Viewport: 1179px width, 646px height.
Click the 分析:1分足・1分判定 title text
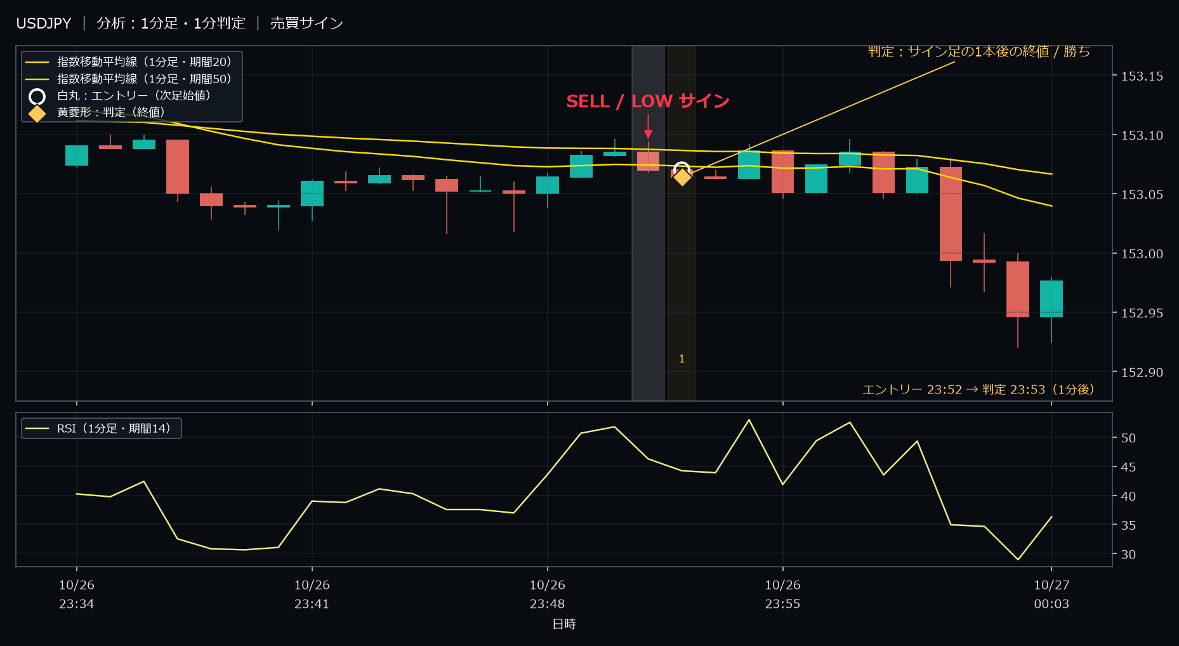pyautogui.click(x=171, y=23)
